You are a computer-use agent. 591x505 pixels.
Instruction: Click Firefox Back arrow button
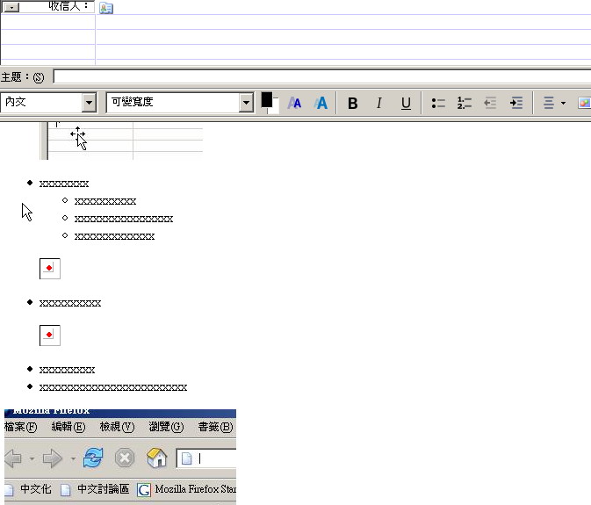14,458
